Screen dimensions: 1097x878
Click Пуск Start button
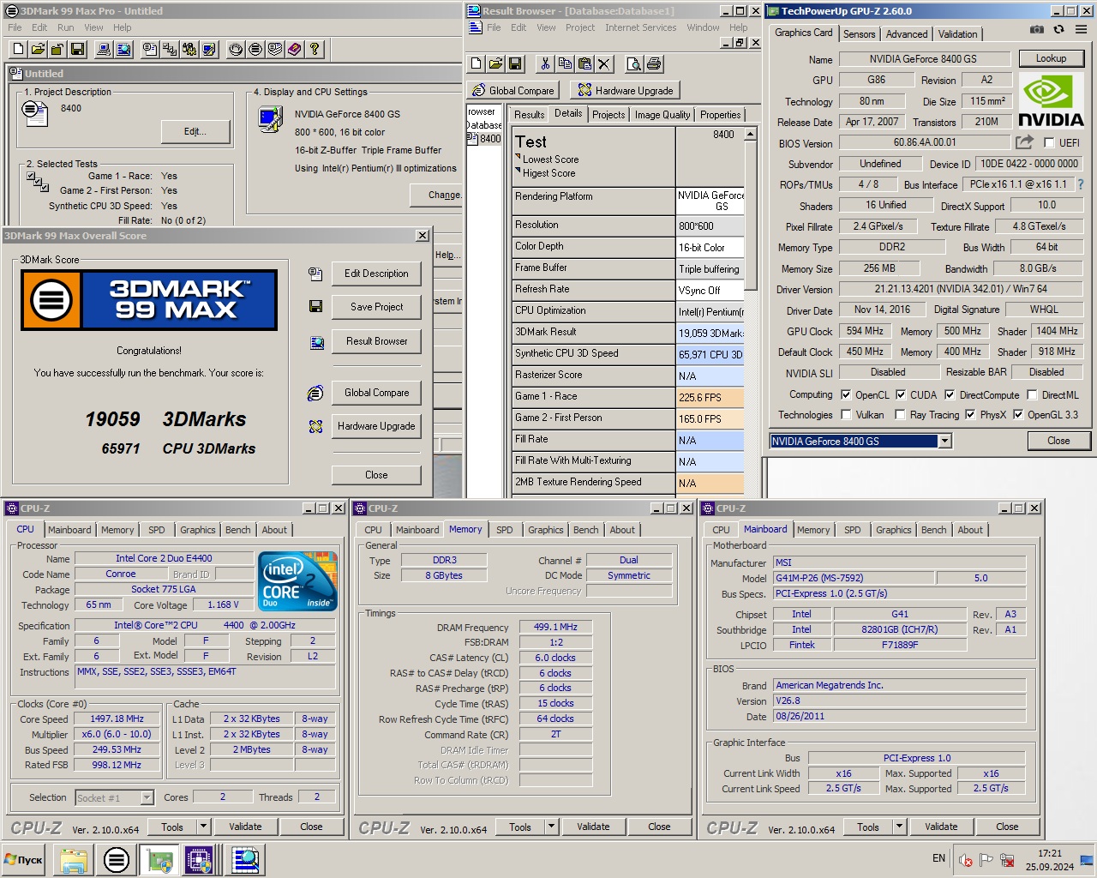pos(24,860)
